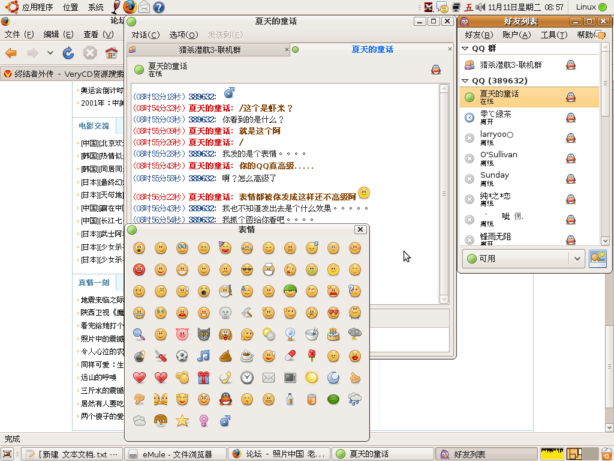This screenshot has height=461, width=614.
Task: Click the buddy icon selector button
Action: (x=598, y=259)
